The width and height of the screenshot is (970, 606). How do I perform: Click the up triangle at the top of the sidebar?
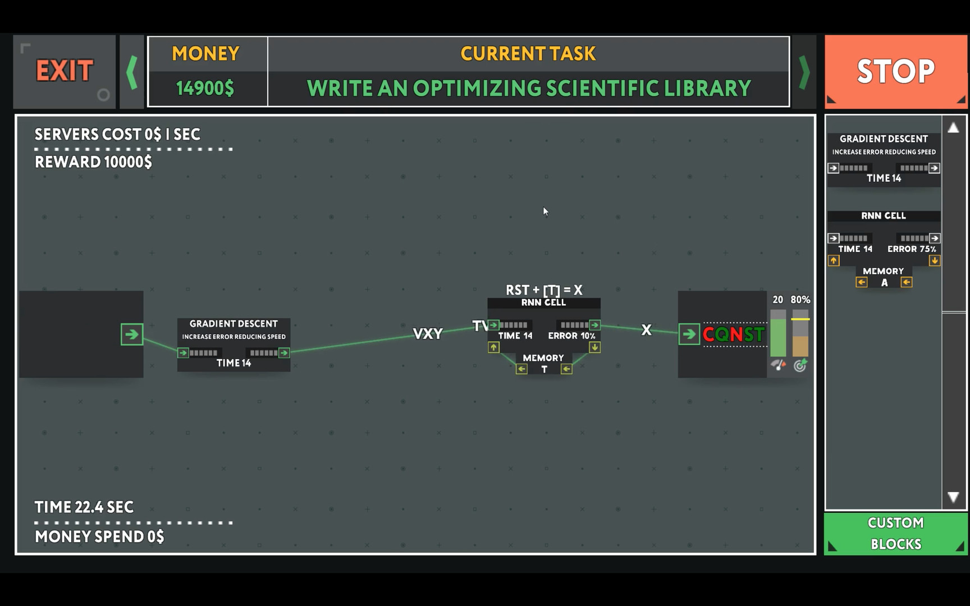pyautogui.click(x=954, y=128)
